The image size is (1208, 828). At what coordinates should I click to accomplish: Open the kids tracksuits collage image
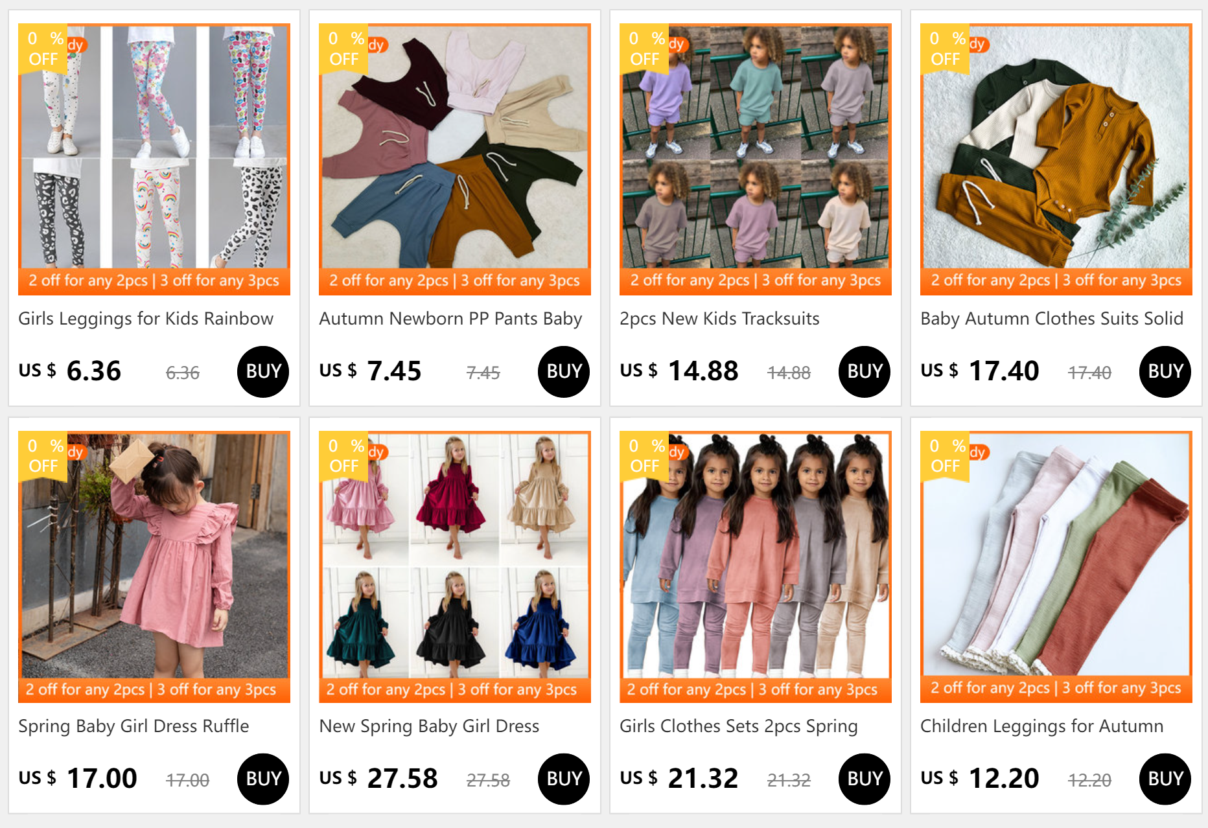(756, 159)
